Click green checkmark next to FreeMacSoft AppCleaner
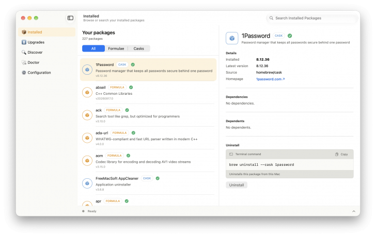This screenshot has height=237, width=376. pos(158,178)
